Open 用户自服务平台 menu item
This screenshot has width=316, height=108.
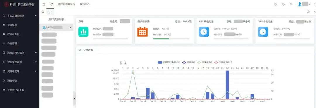click(66, 4)
